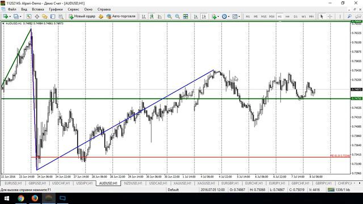363x204 pixels.
Task: Toggle the Terminal panel icon
Action: [53, 16]
